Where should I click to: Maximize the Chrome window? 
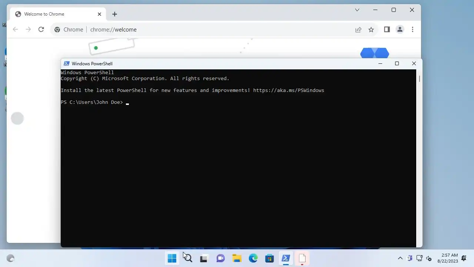394,10
